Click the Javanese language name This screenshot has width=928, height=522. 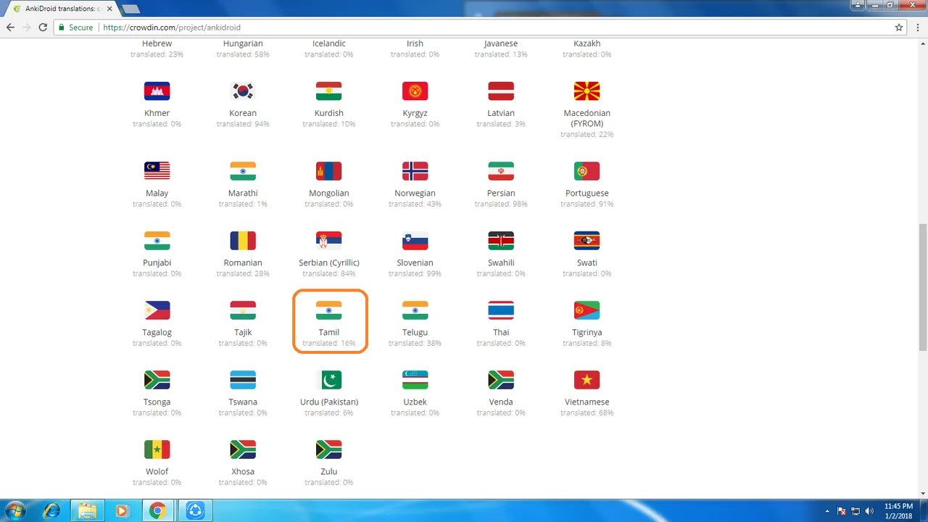point(501,43)
